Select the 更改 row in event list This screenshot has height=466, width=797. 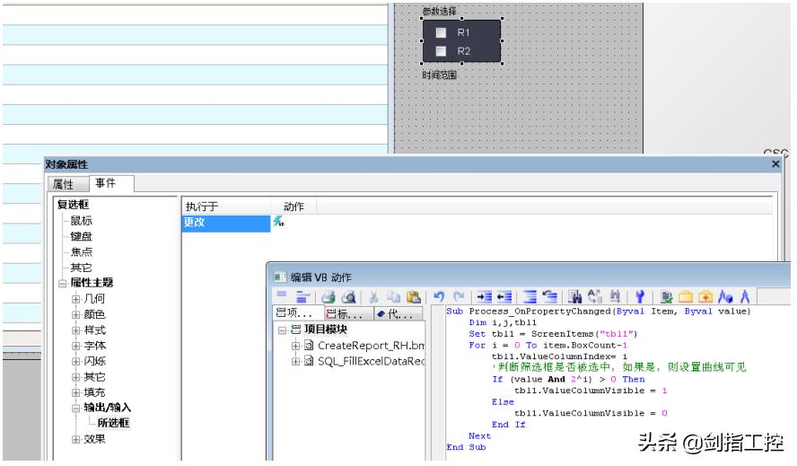tap(195, 223)
